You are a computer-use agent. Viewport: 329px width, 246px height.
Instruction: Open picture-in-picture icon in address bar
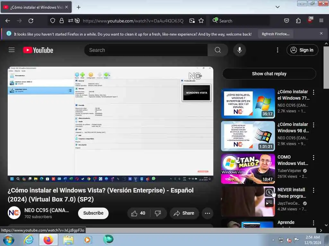(x=192, y=21)
